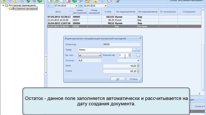Click the calculator icon beside Количество field
206x115 pixels.
tap(130, 55)
